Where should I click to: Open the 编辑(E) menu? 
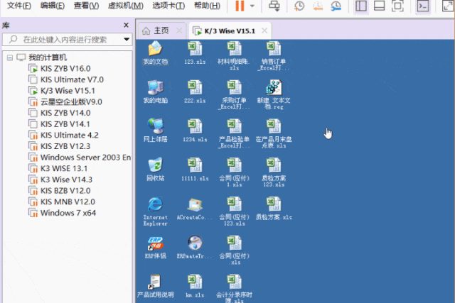[x=53, y=6]
